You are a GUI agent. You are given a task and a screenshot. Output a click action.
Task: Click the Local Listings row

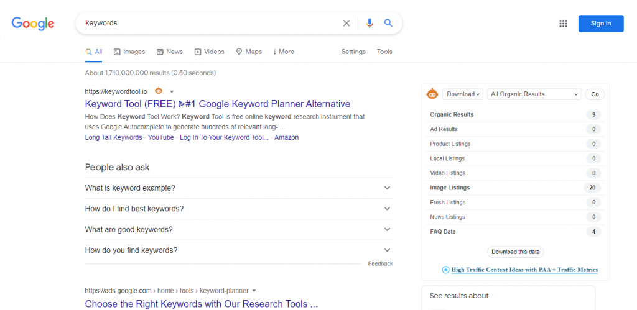515,158
